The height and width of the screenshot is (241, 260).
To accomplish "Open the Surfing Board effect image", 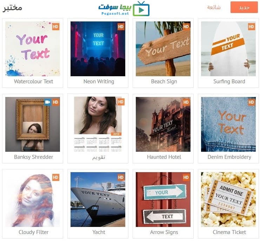I will point(228,49).
